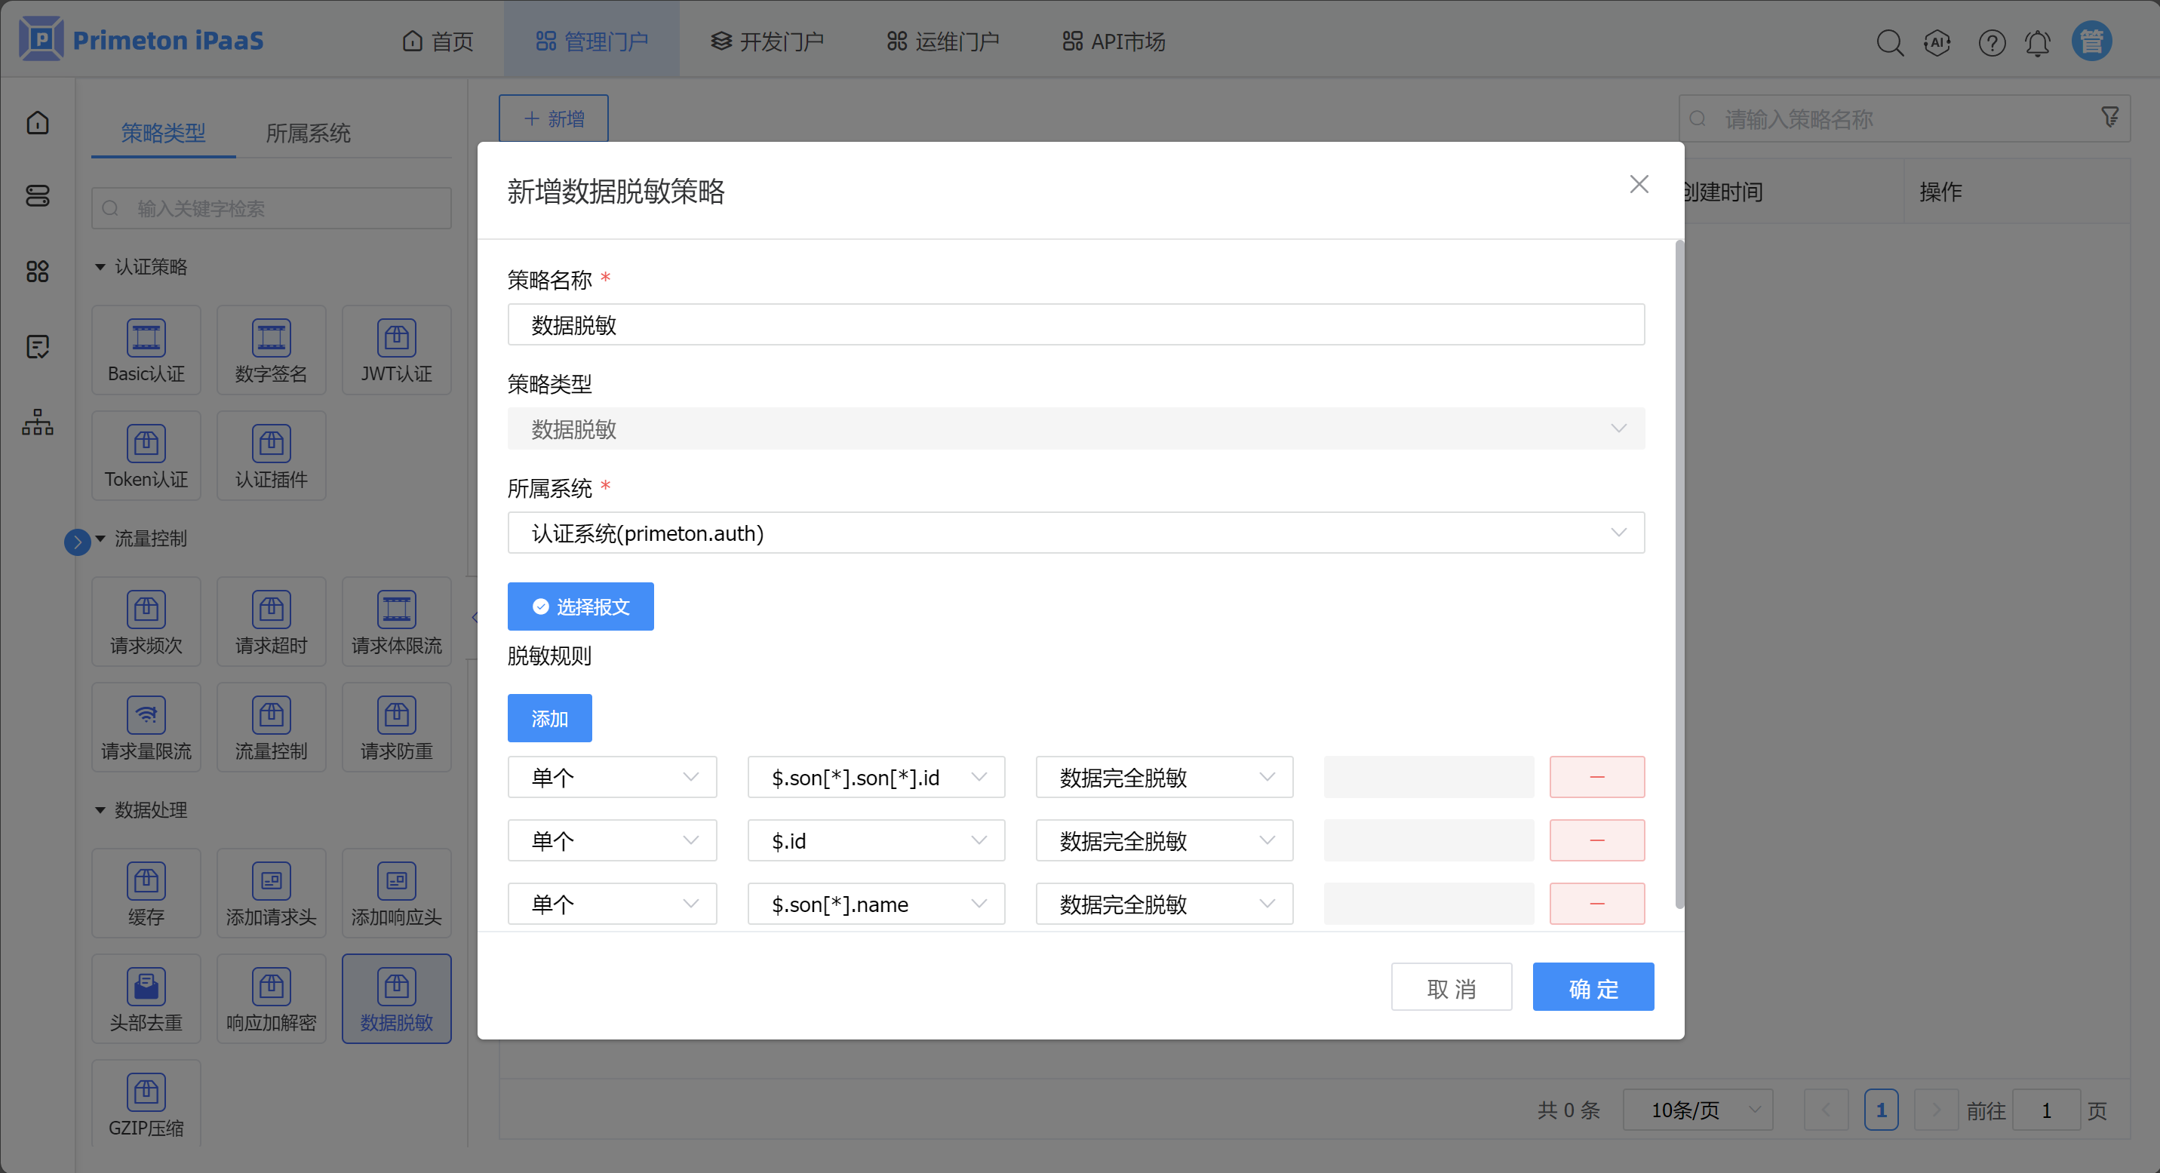This screenshot has height=1173, width=2160.
Task: Expand the sidebar with blue arrow toggle
Action: click(77, 542)
